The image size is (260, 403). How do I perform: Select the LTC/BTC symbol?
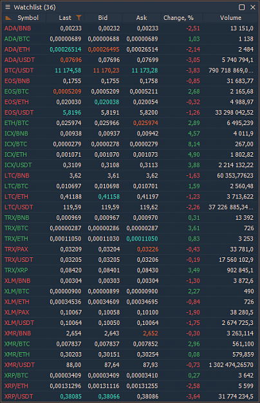click(16, 186)
